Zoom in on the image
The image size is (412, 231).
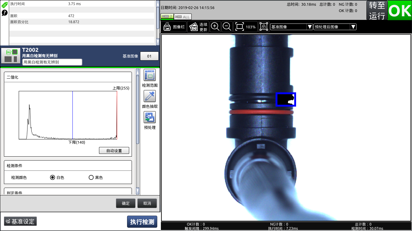click(215, 27)
